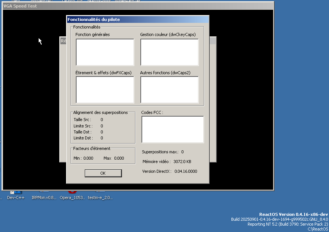
Task: Click the Mémoire vidéo value 3072.0 KB
Action: [x=183, y=162]
